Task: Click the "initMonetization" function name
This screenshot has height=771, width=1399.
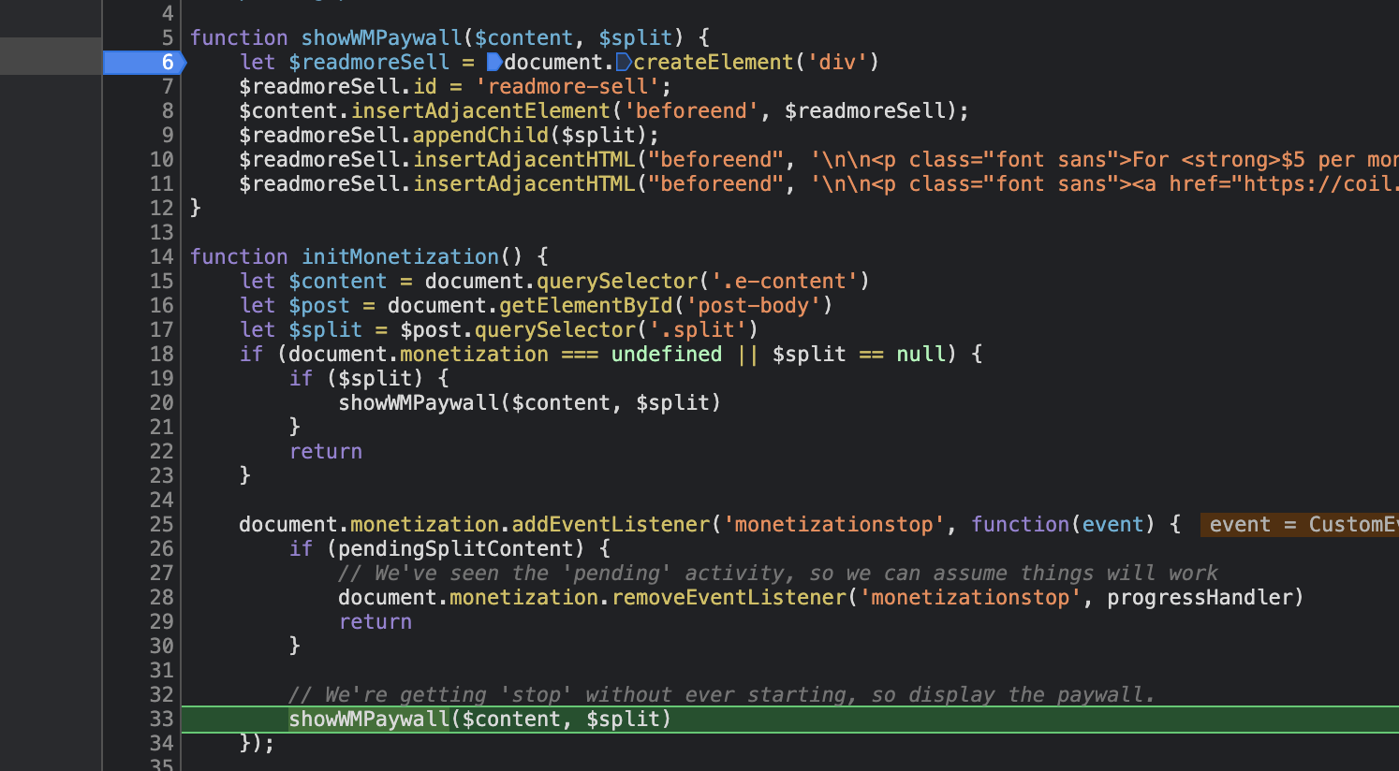Action: 400,256
